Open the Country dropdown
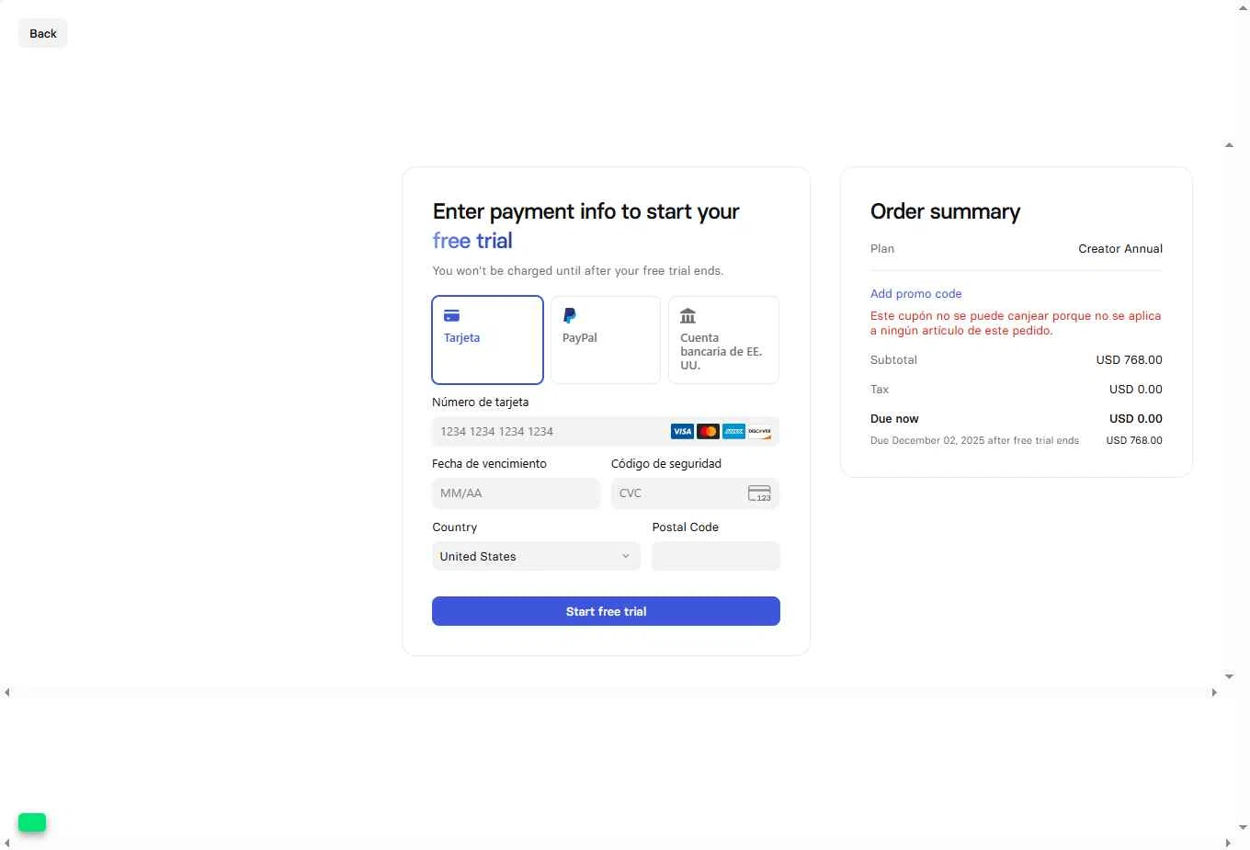Viewport: 1250px width, 850px height. [536, 557]
